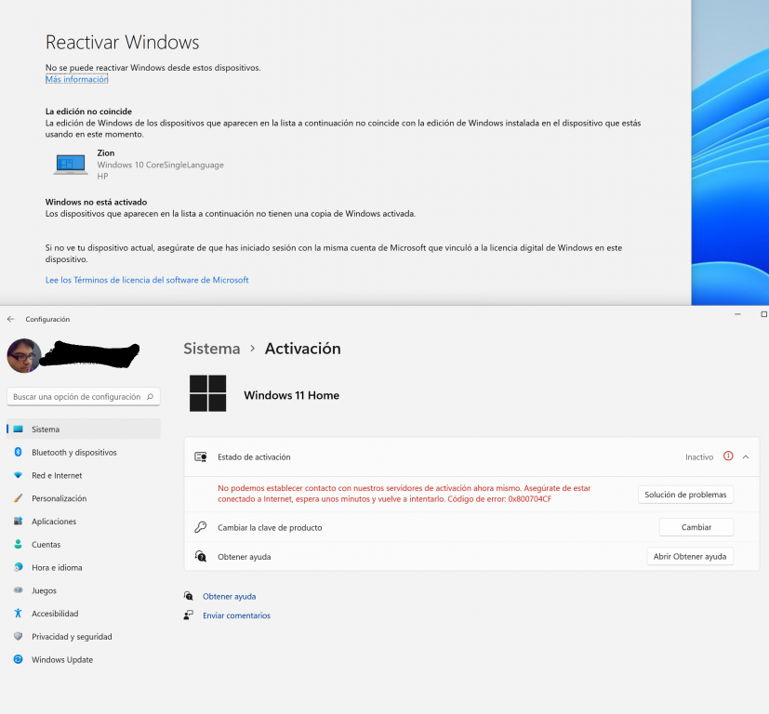Click the Bluetooth icon in the sidebar
This screenshot has width=769, height=714.
[x=19, y=452]
